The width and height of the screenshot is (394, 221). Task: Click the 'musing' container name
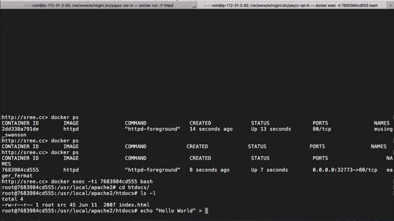[383, 129]
